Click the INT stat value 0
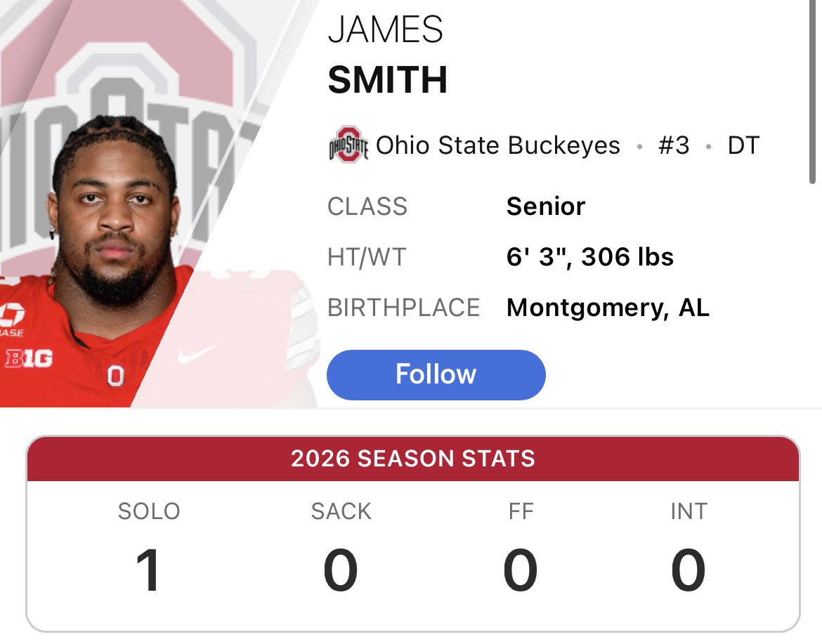822x642 pixels. pos(689,570)
